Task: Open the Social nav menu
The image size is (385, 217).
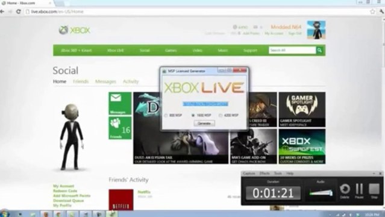Action: point(145,51)
